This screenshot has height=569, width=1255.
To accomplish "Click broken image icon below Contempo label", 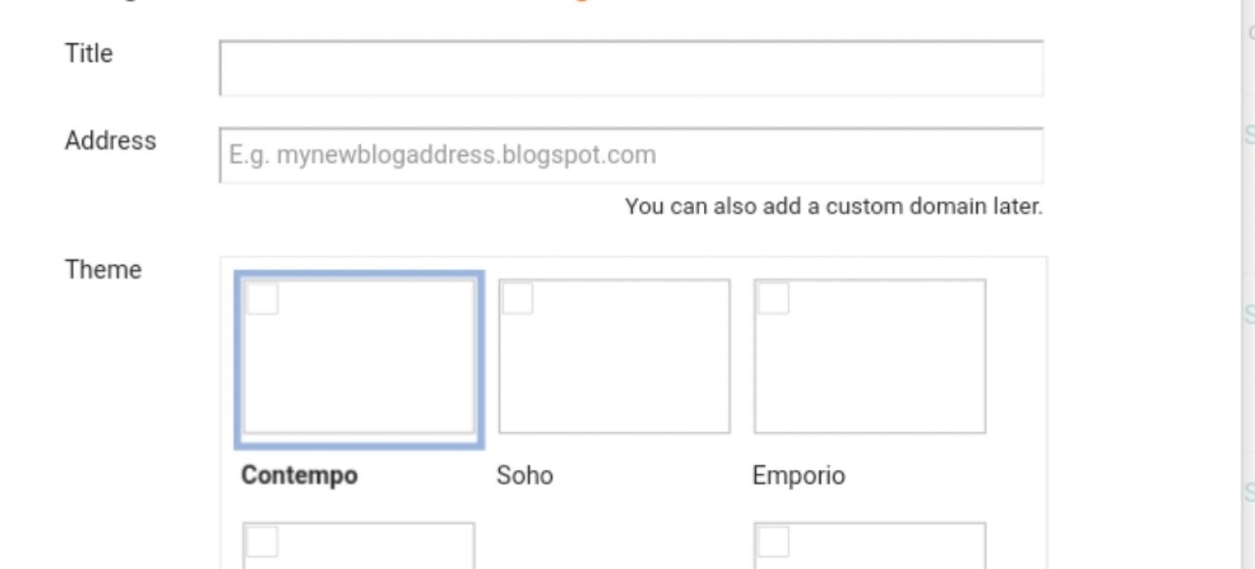I will 263,542.
